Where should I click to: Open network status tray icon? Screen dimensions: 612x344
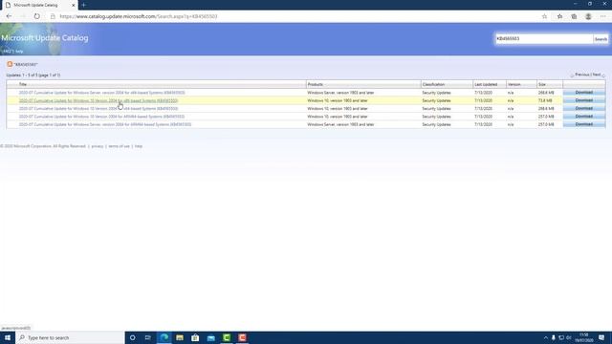click(x=561, y=337)
